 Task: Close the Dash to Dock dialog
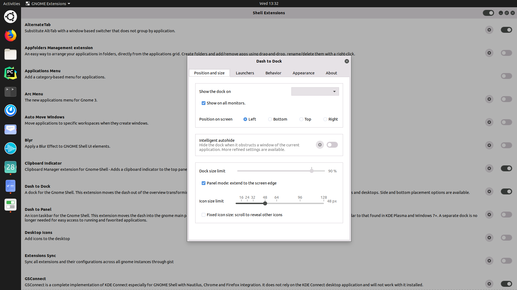[x=347, y=61]
